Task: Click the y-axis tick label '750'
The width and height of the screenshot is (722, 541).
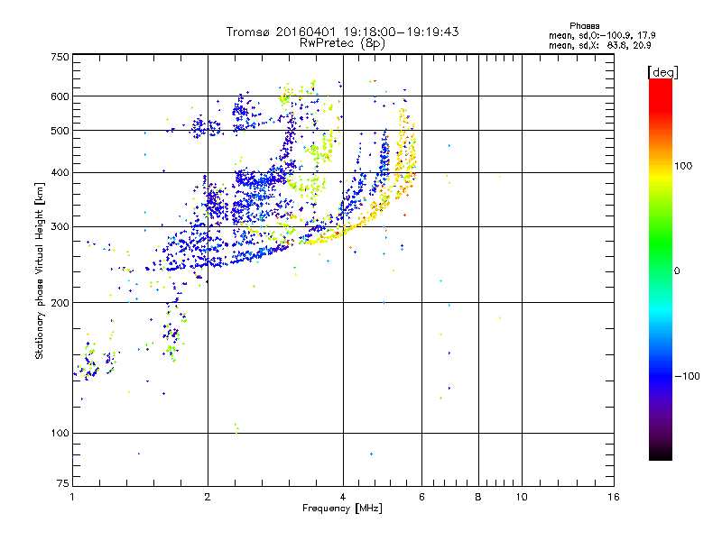Action: point(60,57)
